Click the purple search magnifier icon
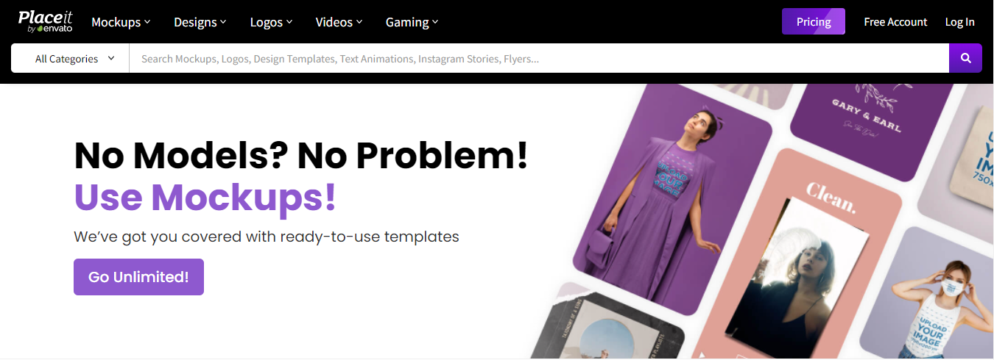This screenshot has width=994, height=360. click(965, 58)
